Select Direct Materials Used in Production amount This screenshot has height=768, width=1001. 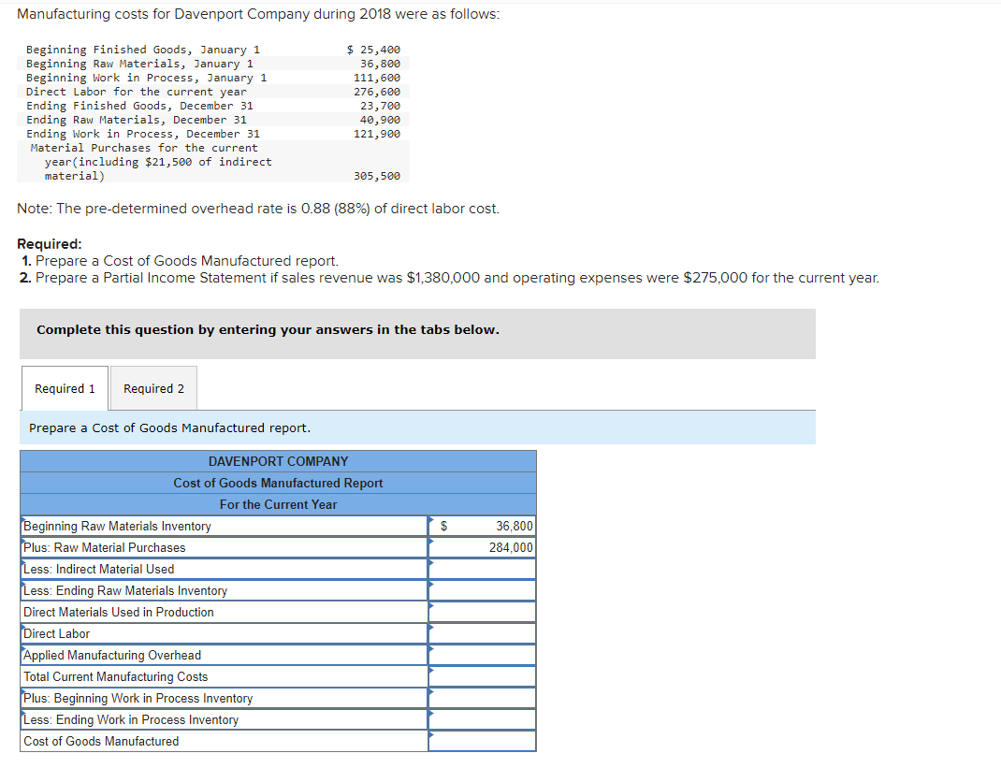pos(482,612)
